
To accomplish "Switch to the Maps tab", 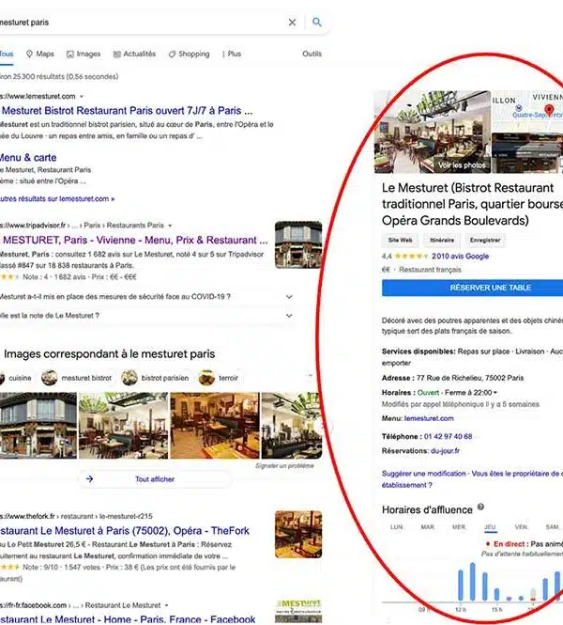I will [x=40, y=55].
